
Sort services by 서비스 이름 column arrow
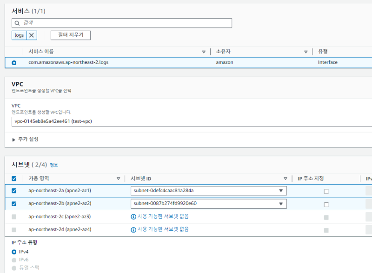point(204,52)
